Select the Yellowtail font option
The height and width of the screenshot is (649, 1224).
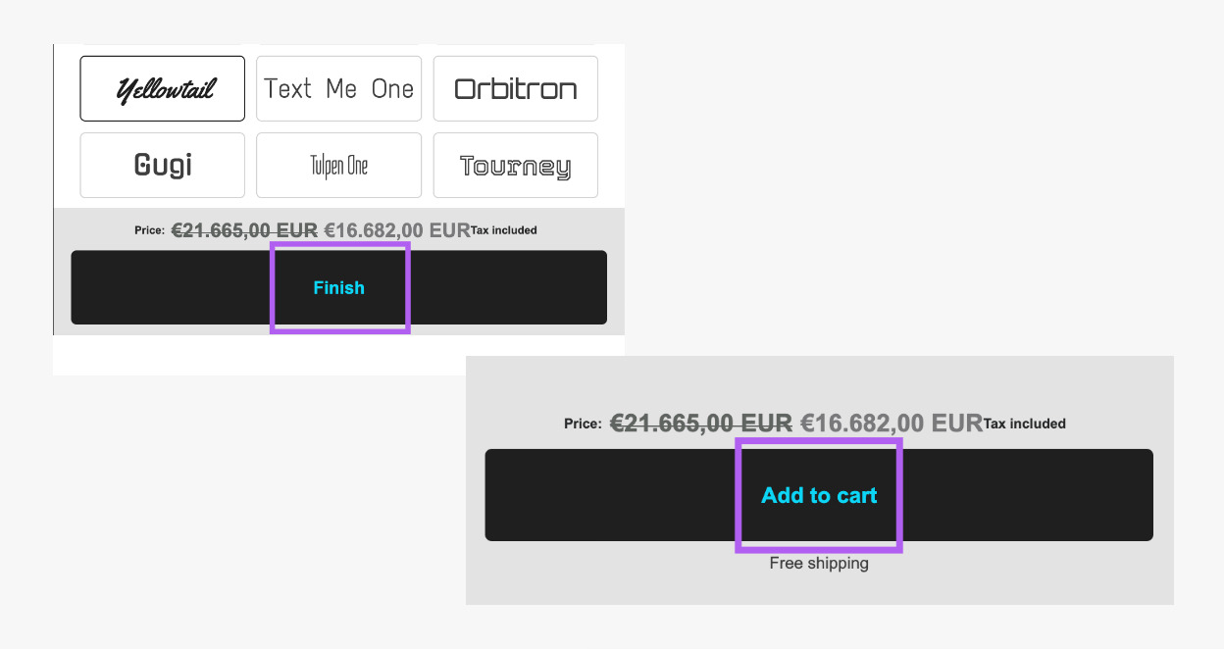tap(163, 89)
